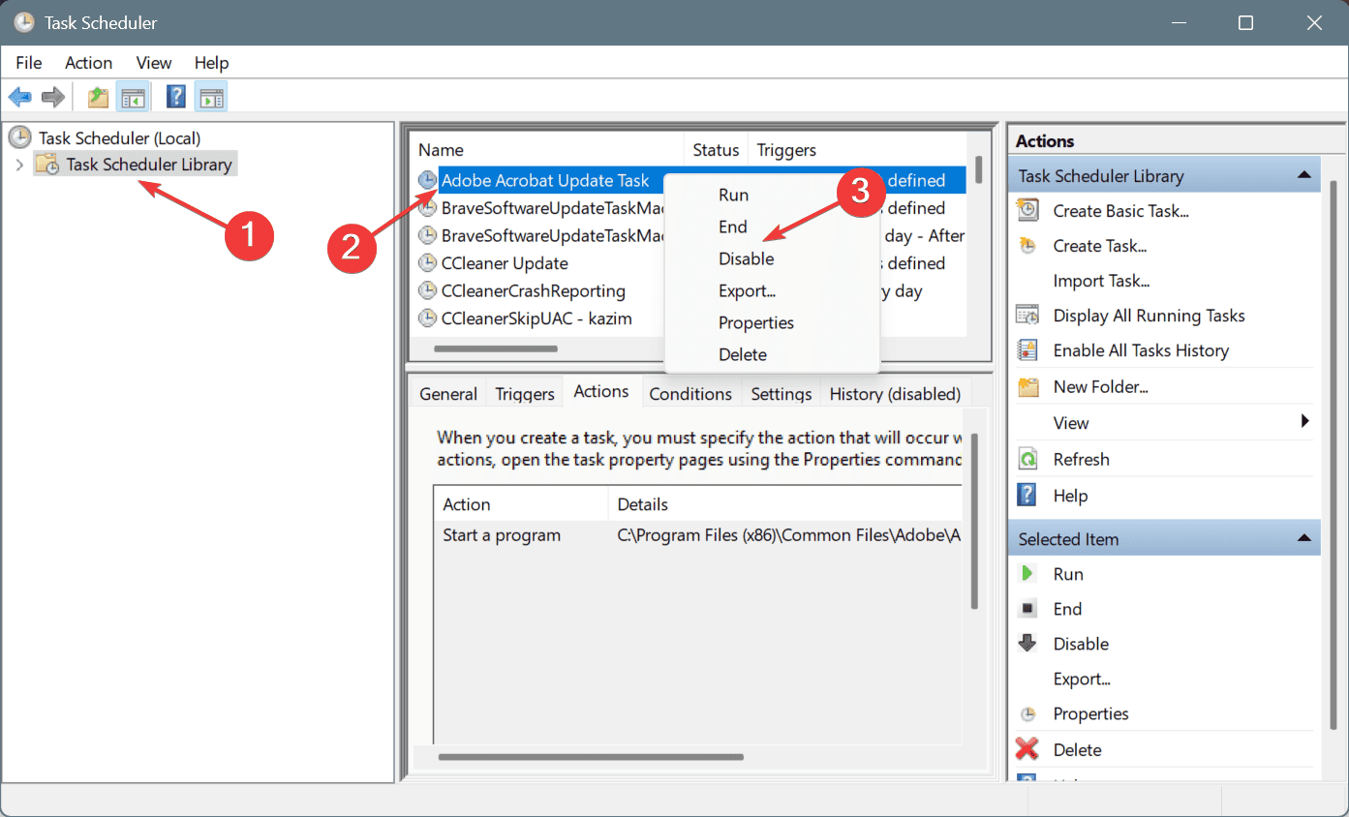Toggle the Show/Hide Console Tree toolbar icon
This screenshot has height=817, width=1349.
133,97
